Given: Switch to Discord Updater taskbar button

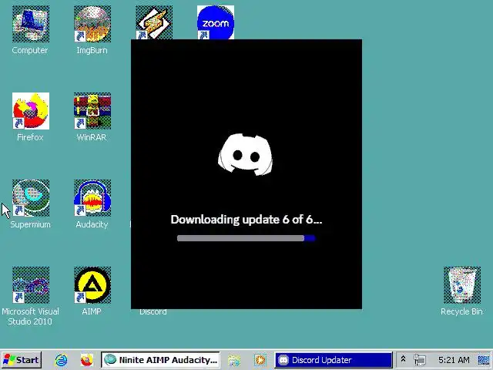Looking at the screenshot, I should [x=334, y=360].
